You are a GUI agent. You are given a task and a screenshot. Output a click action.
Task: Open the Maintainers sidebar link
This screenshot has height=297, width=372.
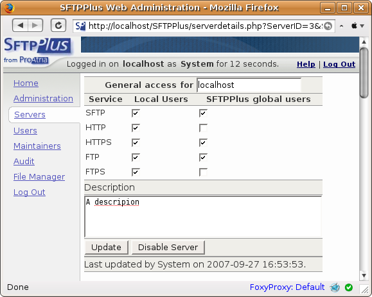[x=37, y=146]
